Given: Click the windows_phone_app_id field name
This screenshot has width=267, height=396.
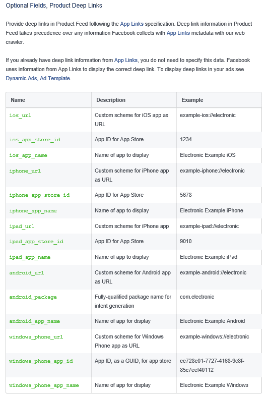Looking at the screenshot, I should (41, 361).
